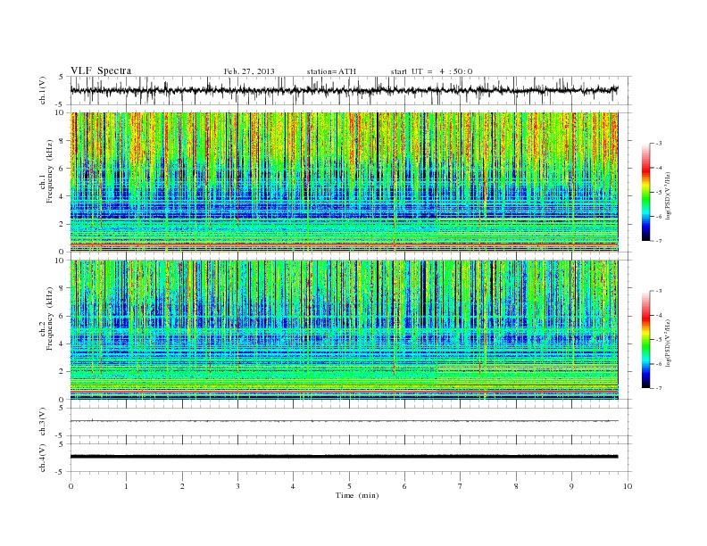
Task: Click the "VLF Spectra" title text
Action: (101, 70)
